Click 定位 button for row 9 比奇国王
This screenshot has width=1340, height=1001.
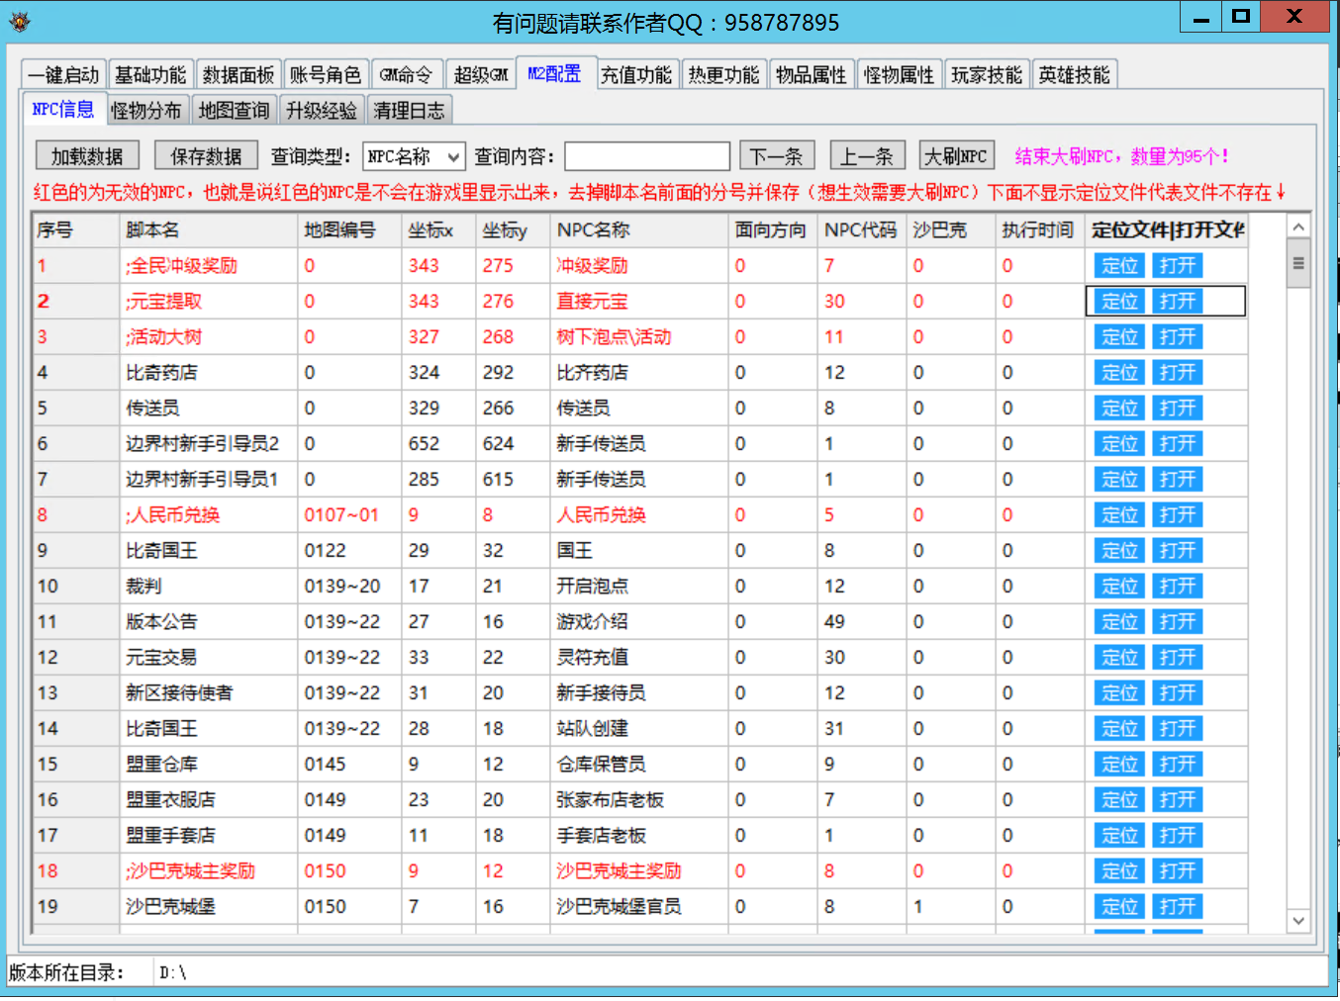[x=1119, y=551]
